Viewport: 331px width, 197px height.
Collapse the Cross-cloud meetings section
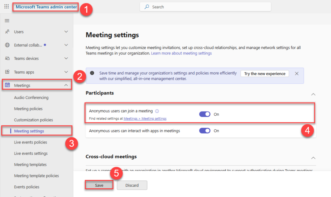(313, 158)
